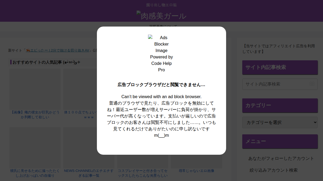Open the エピッたー new site link
This screenshot has height=181, width=323.
tap(58, 50)
